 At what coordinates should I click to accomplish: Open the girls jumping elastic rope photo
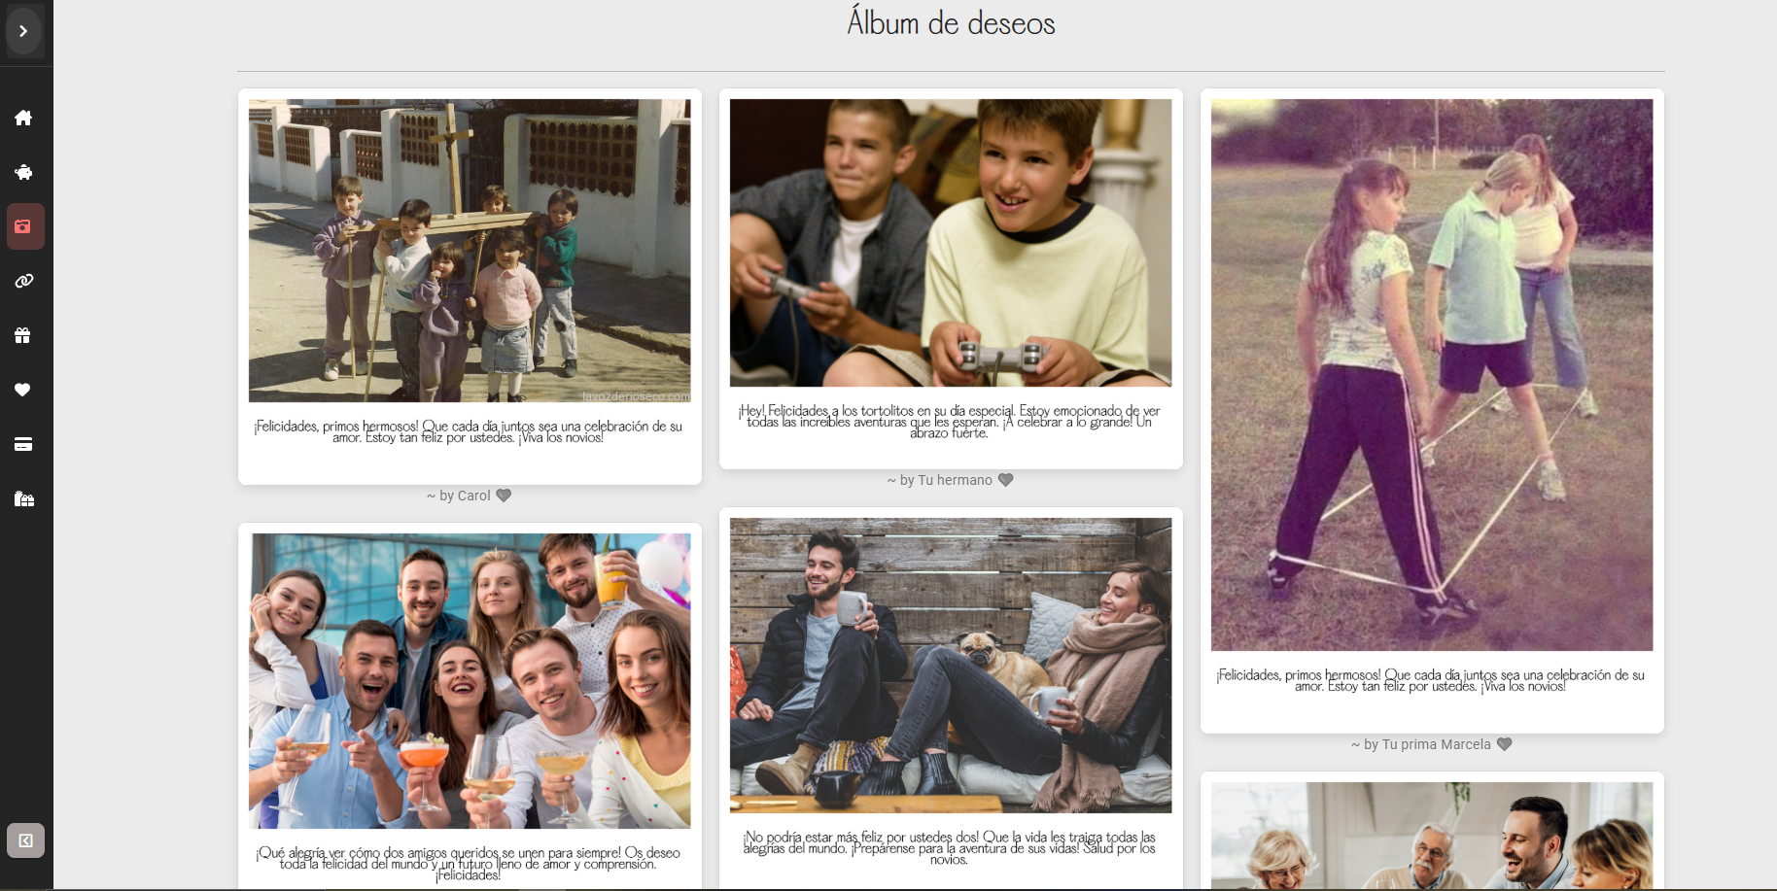coord(1432,375)
